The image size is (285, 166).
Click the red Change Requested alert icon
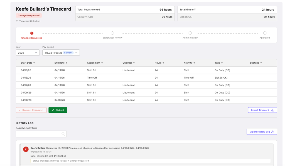point(32,33)
